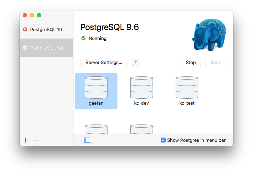Stop the running PostgreSQL server

coord(191,63)
